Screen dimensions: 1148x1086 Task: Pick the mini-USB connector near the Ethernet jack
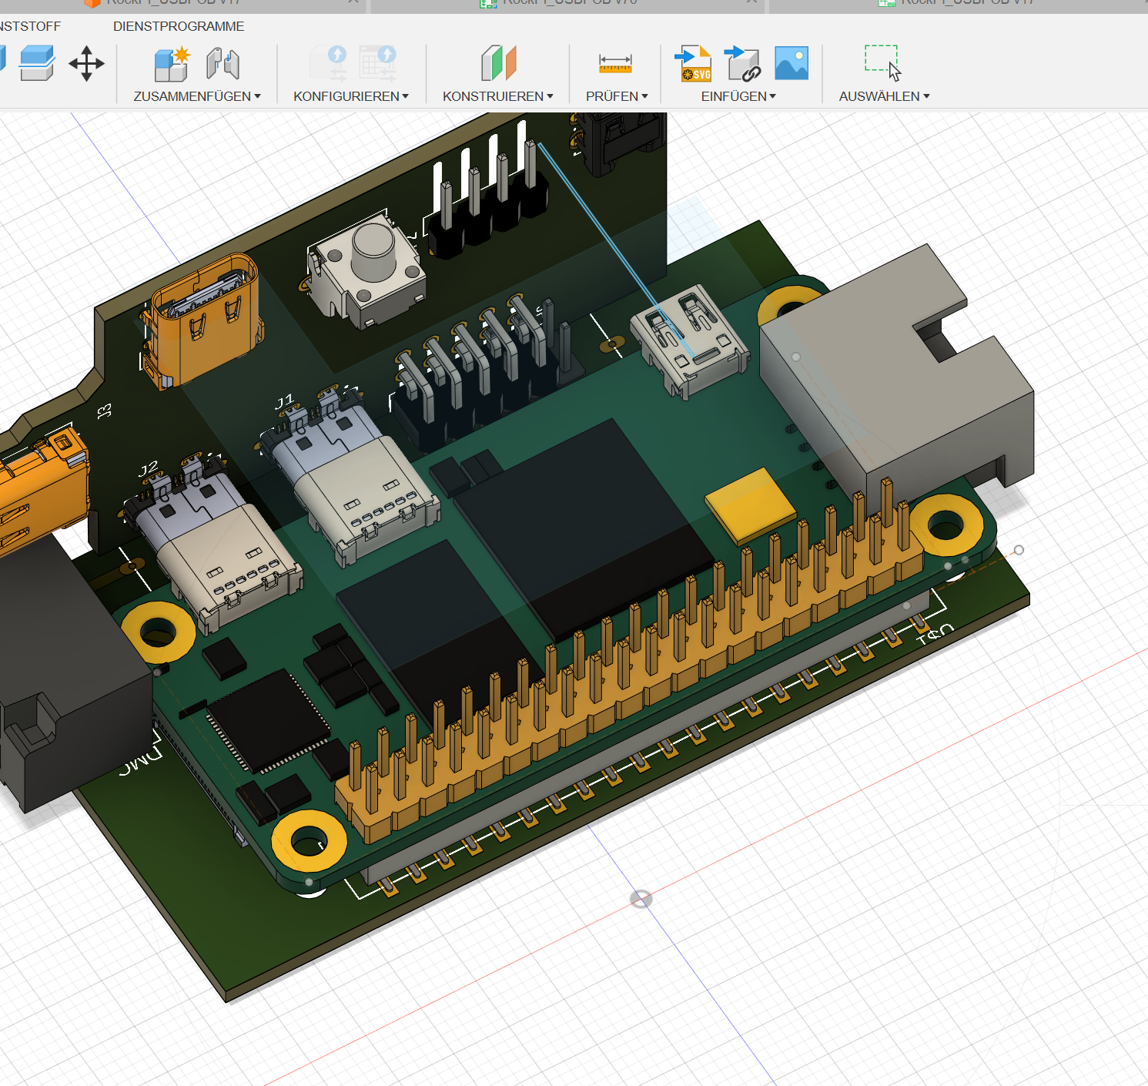coord(690,341)
